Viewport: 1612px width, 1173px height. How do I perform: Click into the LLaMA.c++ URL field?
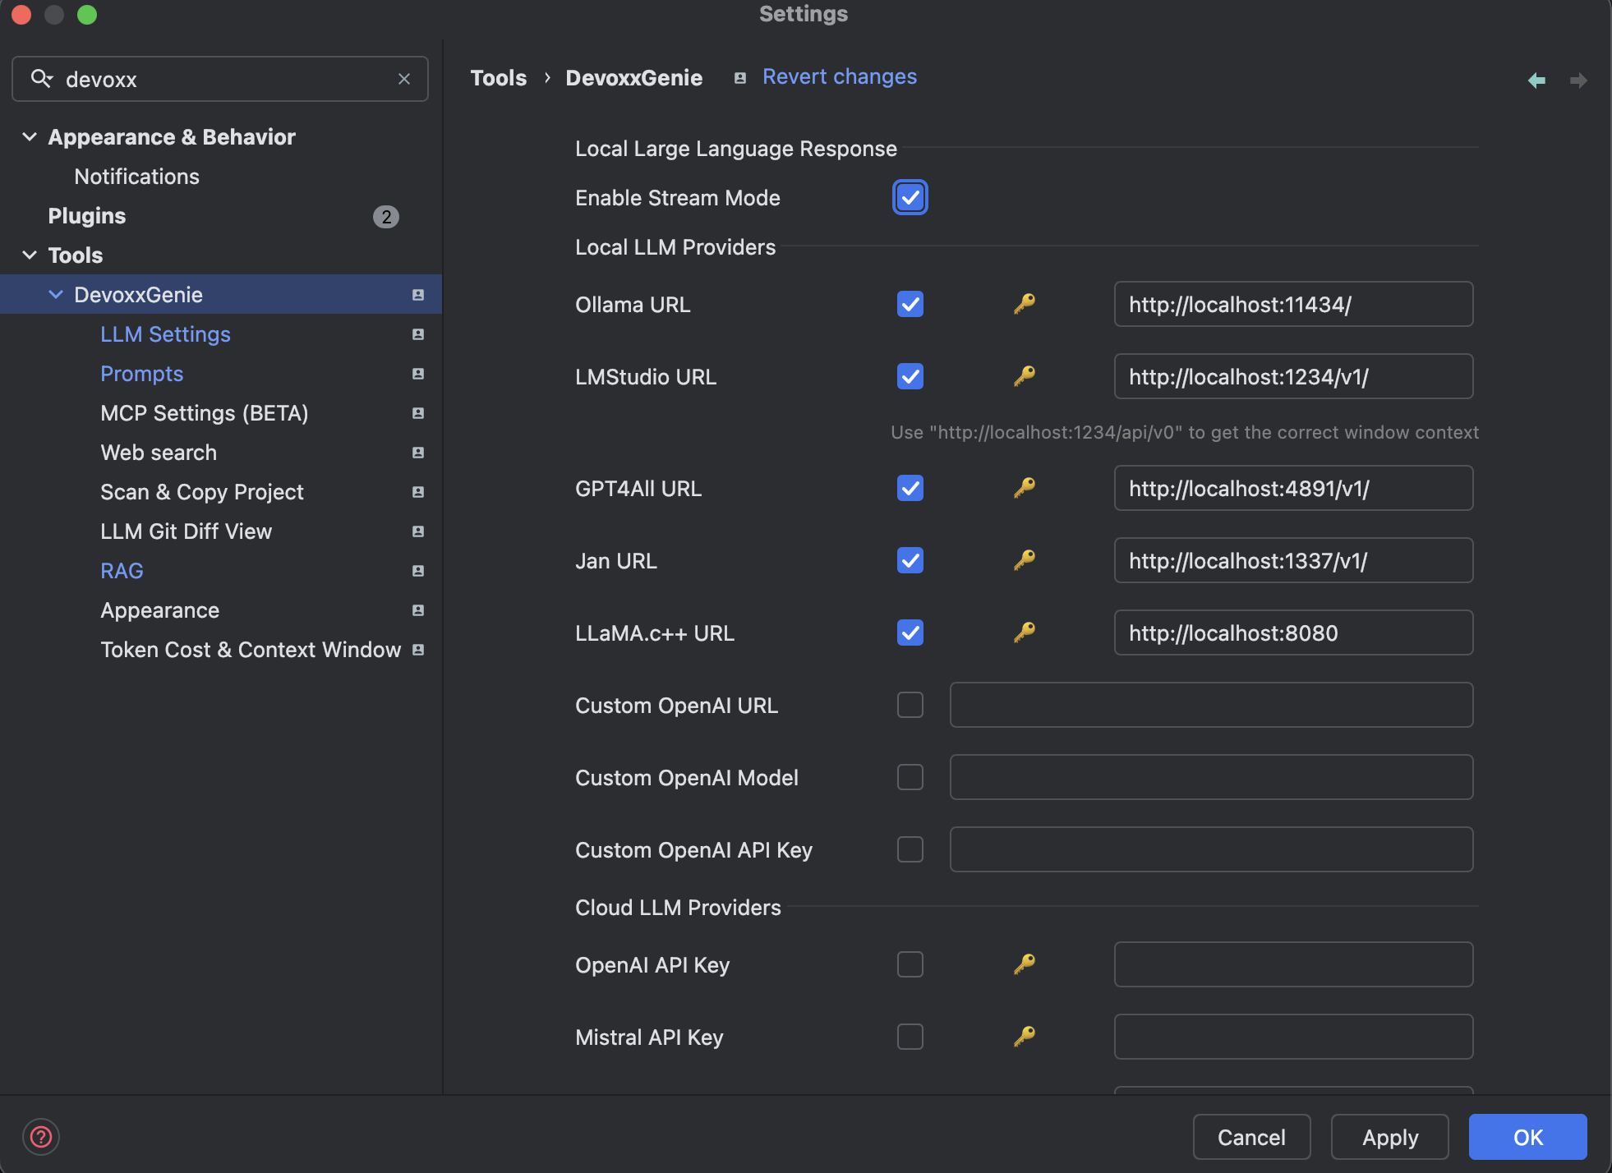pos(1292,632)
